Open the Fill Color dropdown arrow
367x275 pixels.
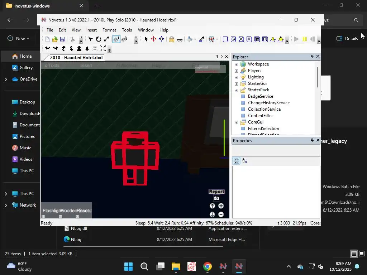tap(195, 39)
